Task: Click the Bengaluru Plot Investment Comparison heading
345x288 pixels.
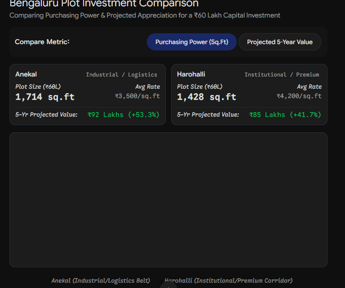Action: pyautogui.click(x=104, y=4)
